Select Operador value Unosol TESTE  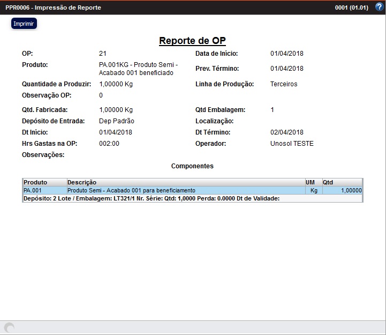tap(292, 144)
